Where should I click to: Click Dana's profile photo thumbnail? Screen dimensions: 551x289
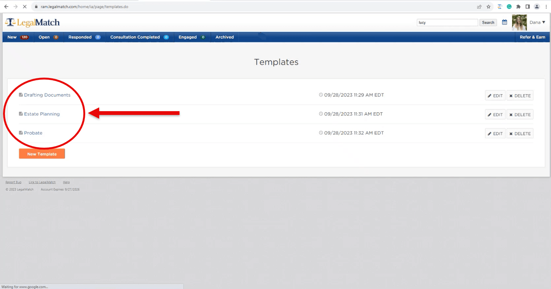coord(519,22)
